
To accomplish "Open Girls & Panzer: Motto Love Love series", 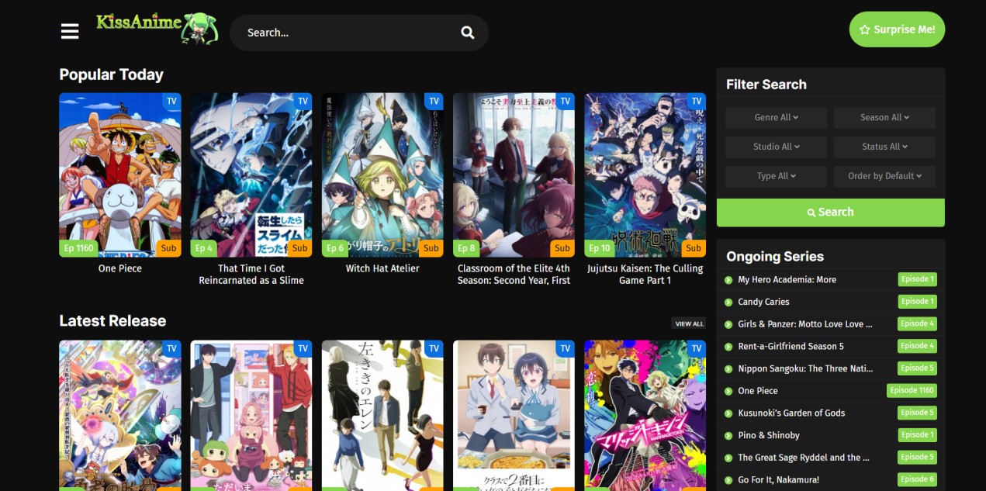I will [804, 324].
